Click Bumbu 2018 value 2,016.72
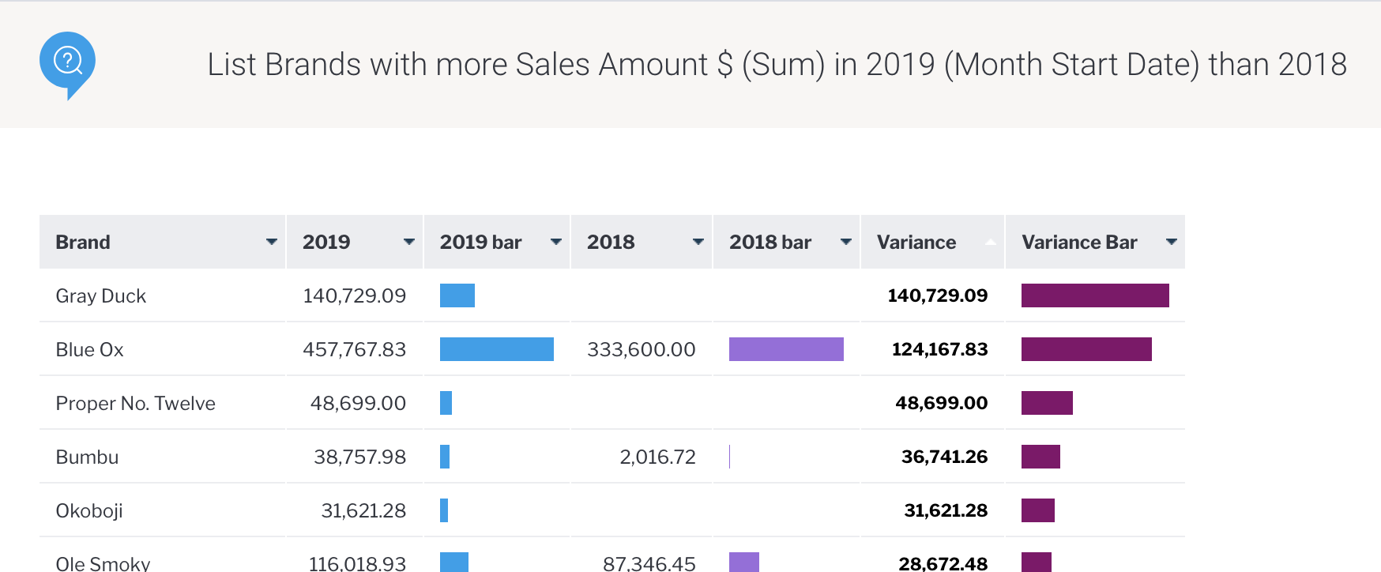 tap(658, 457)
